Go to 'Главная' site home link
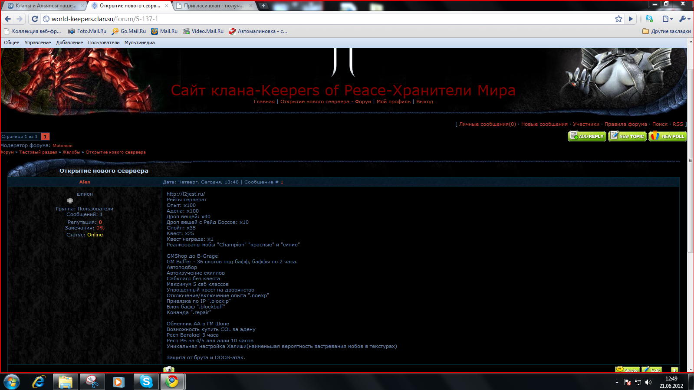The height and width of the screenshot is (390, 694). [264, 102]
